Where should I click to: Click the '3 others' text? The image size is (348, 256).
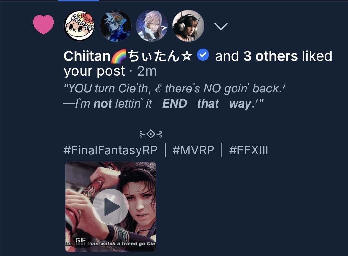[271, 56]
